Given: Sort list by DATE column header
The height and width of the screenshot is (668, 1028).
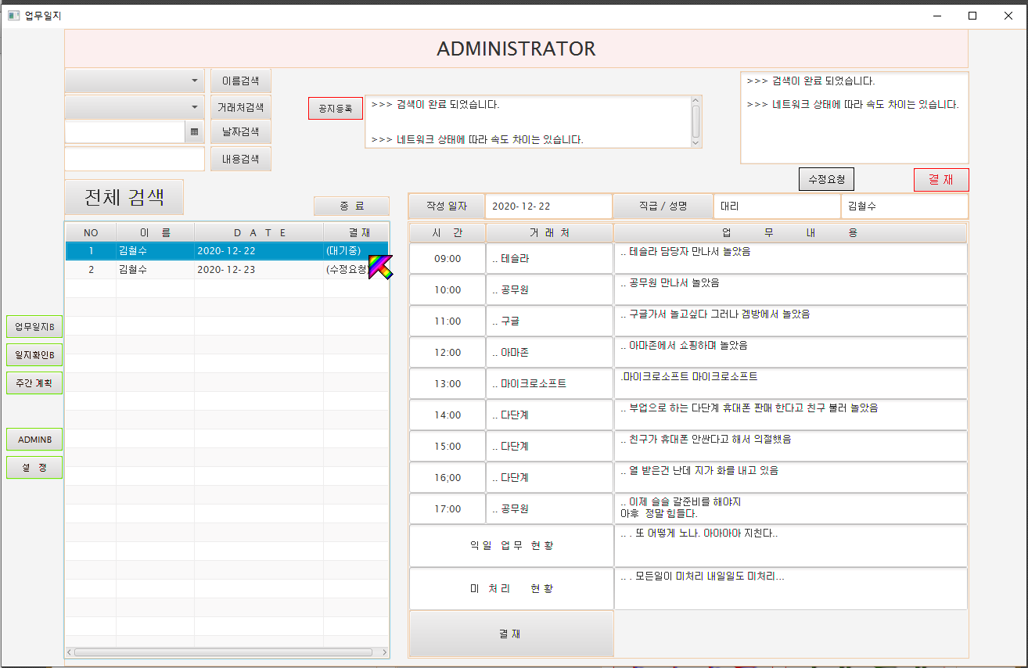Looking at the screenshot, I should click(x=259, y=232).
